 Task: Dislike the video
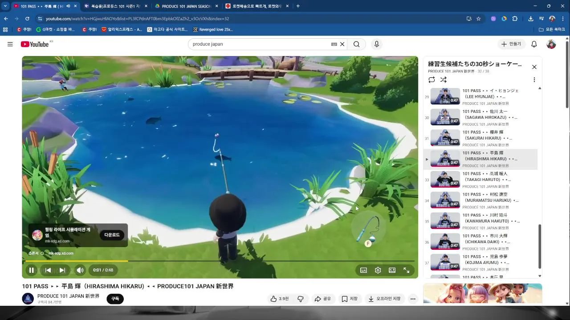(301, 299)
